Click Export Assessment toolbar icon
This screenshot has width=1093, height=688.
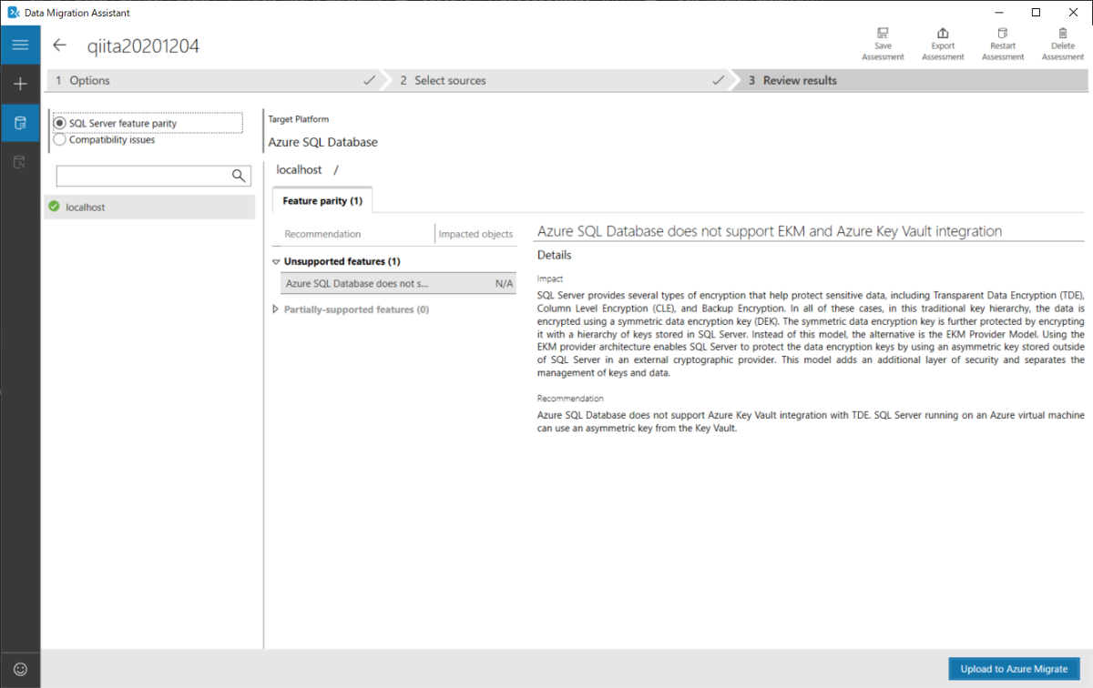point(943,44)
